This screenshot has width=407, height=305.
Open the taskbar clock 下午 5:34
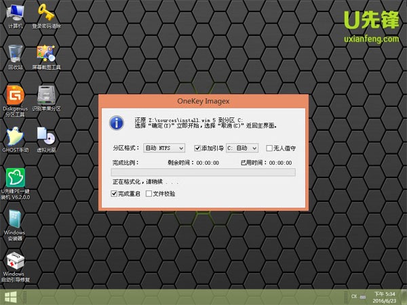click(385, 298)
